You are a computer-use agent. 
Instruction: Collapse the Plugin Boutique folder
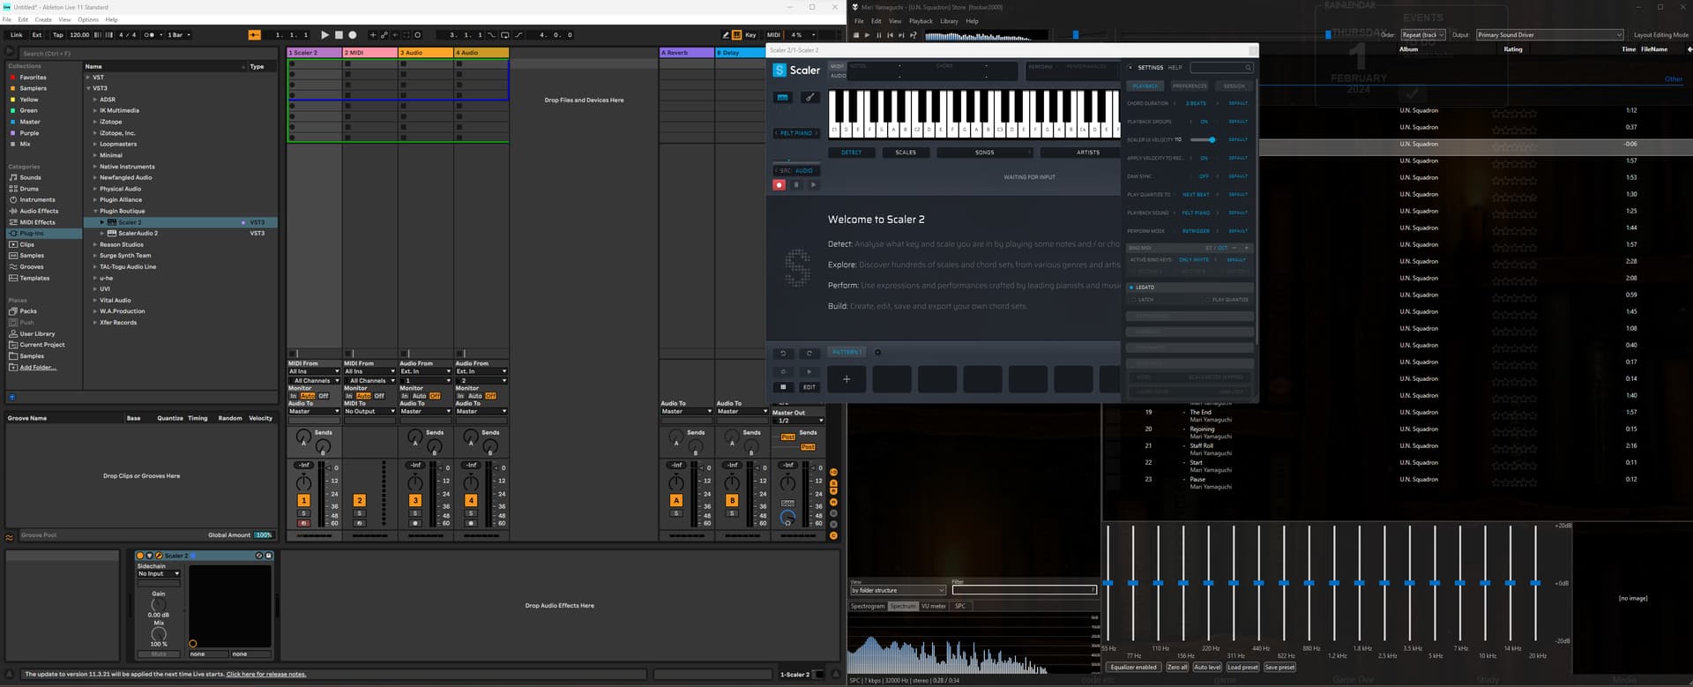[95, 211]
